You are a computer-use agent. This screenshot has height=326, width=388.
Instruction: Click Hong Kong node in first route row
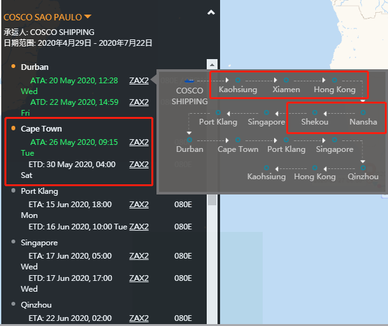335,80
